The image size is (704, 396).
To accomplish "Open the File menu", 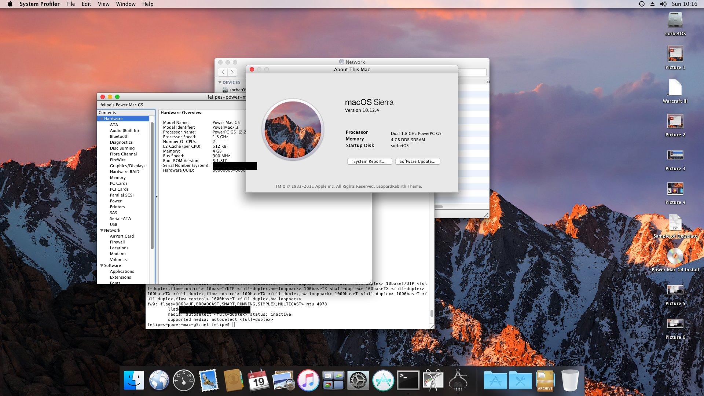I will tap(70, 4).
